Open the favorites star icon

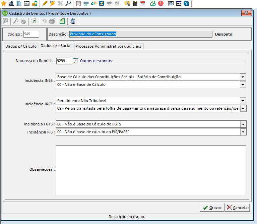click(x=4, y=3)
